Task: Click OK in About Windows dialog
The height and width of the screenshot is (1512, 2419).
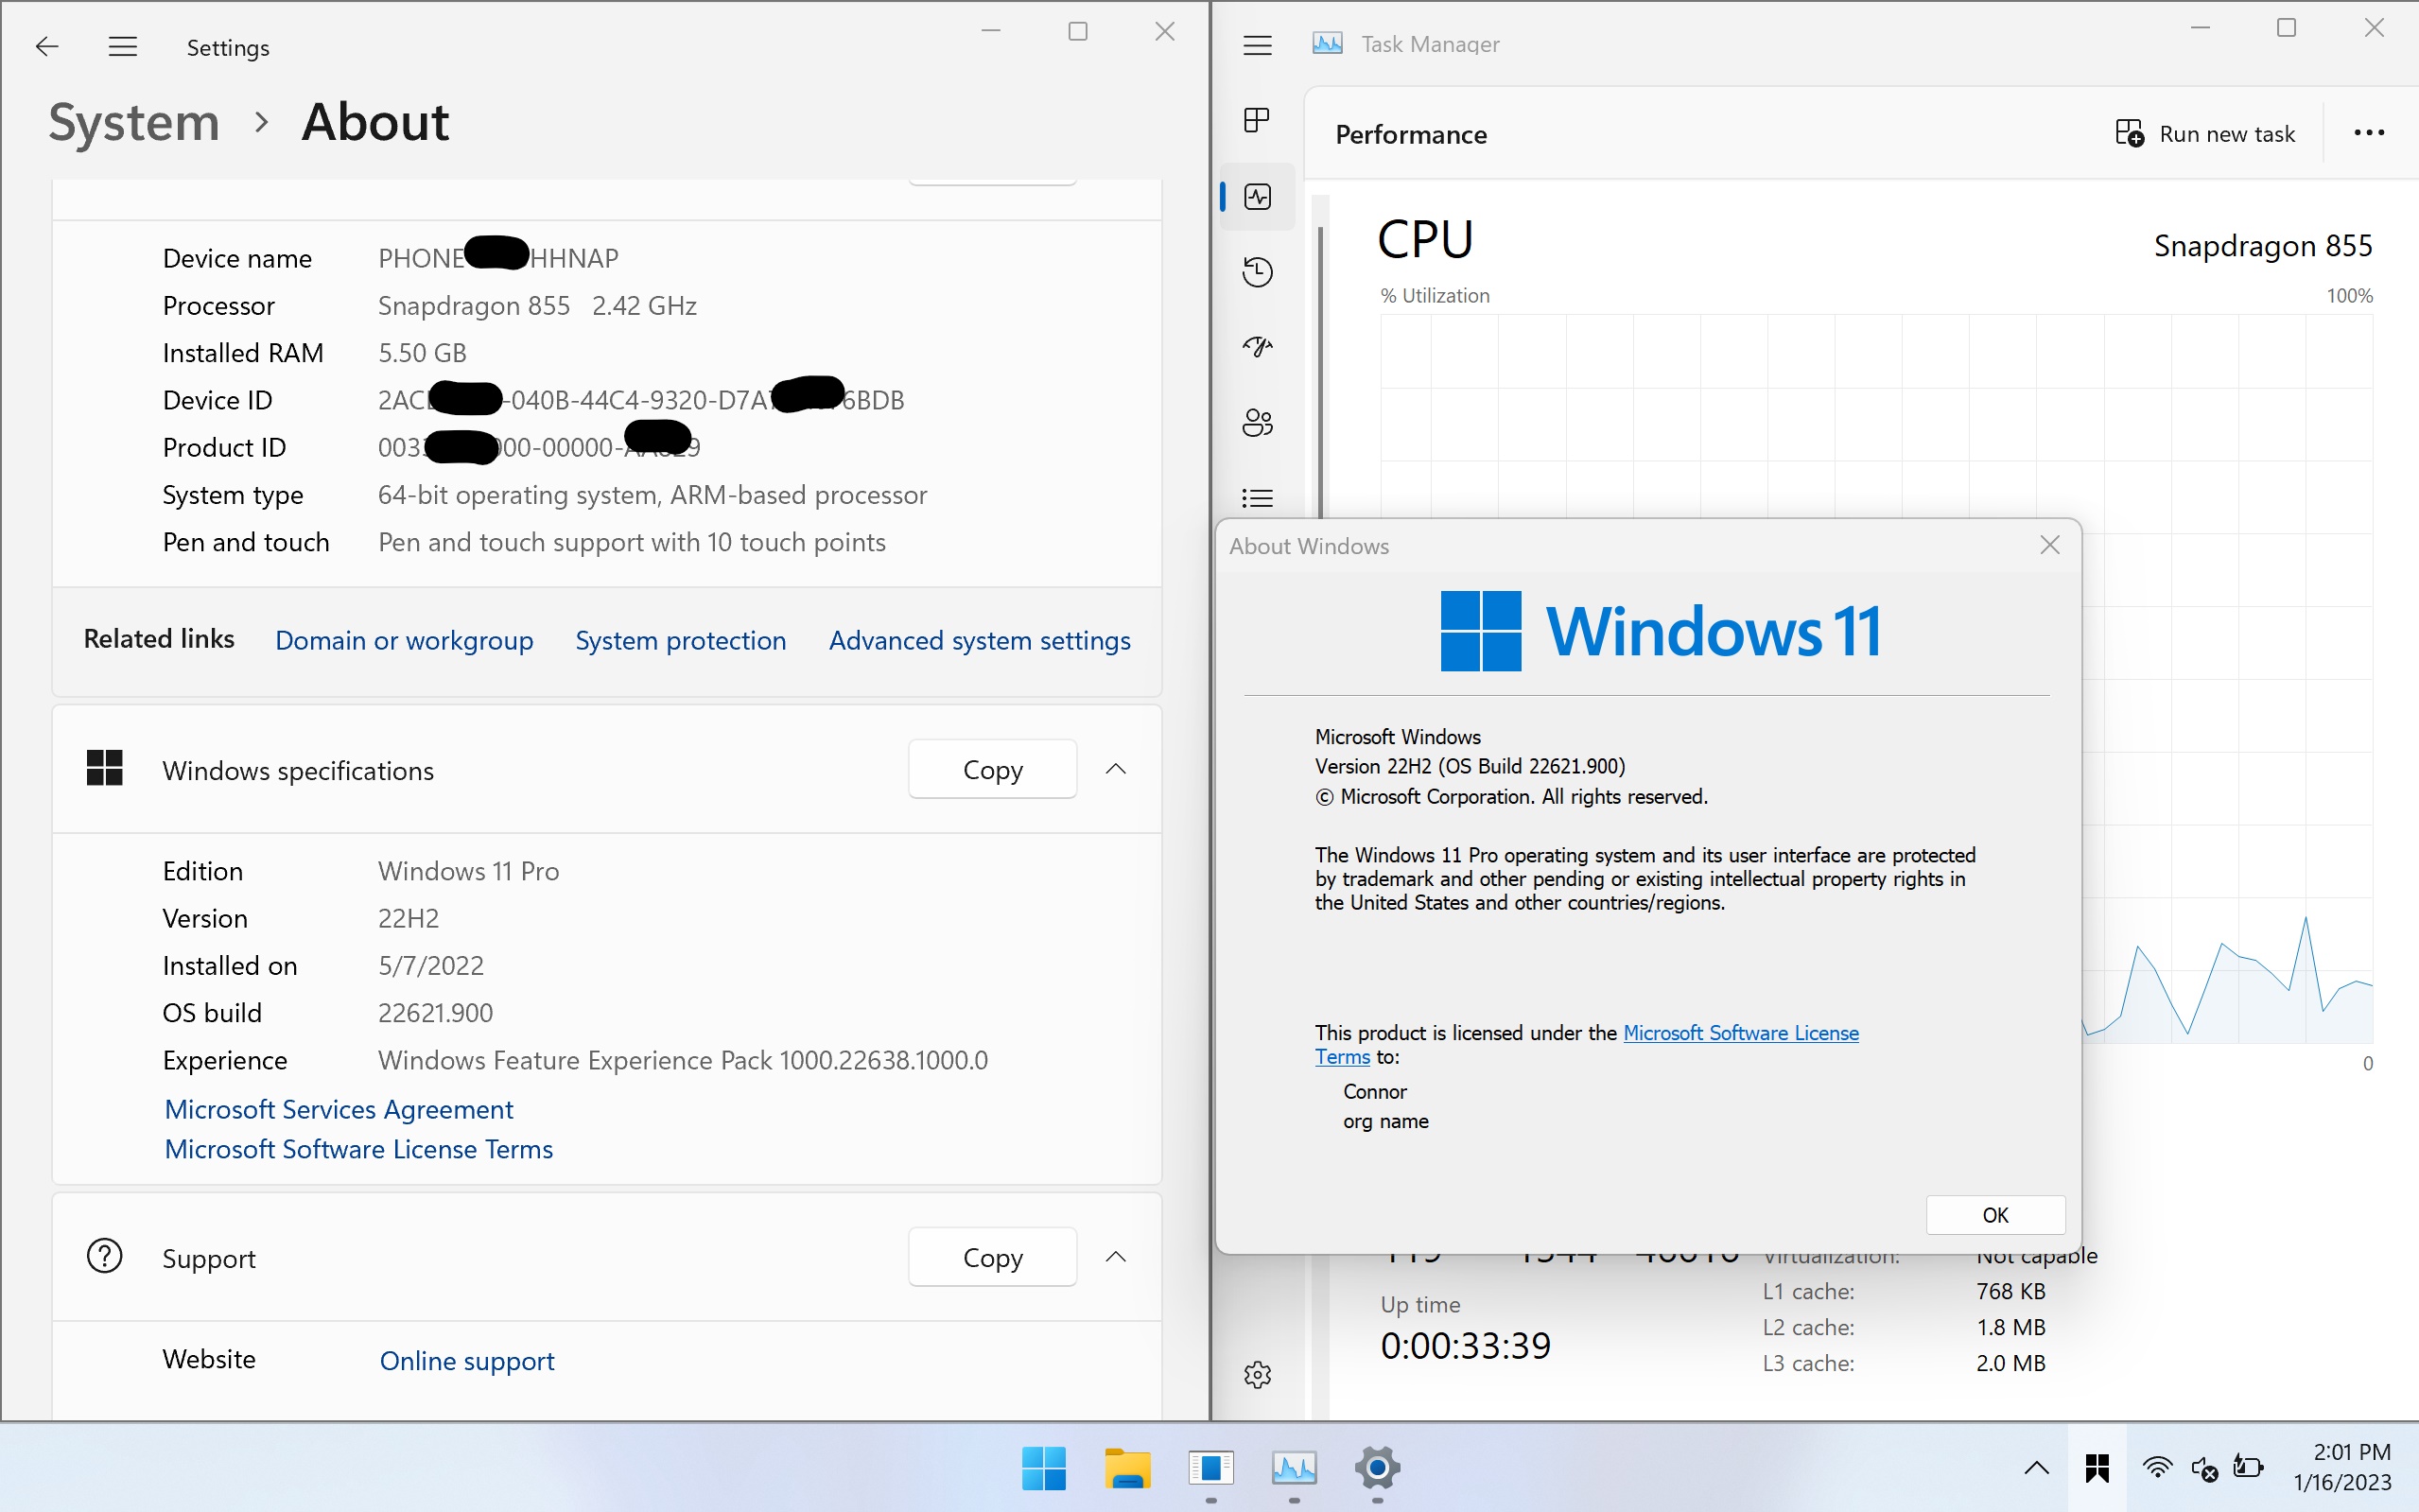Action: tap(1995, 1214)
